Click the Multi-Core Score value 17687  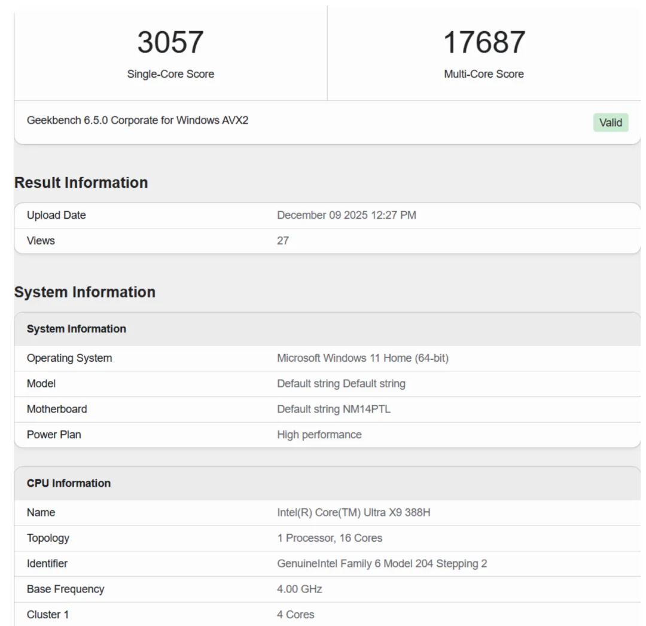pyautogui.click(x=484, y=41)
